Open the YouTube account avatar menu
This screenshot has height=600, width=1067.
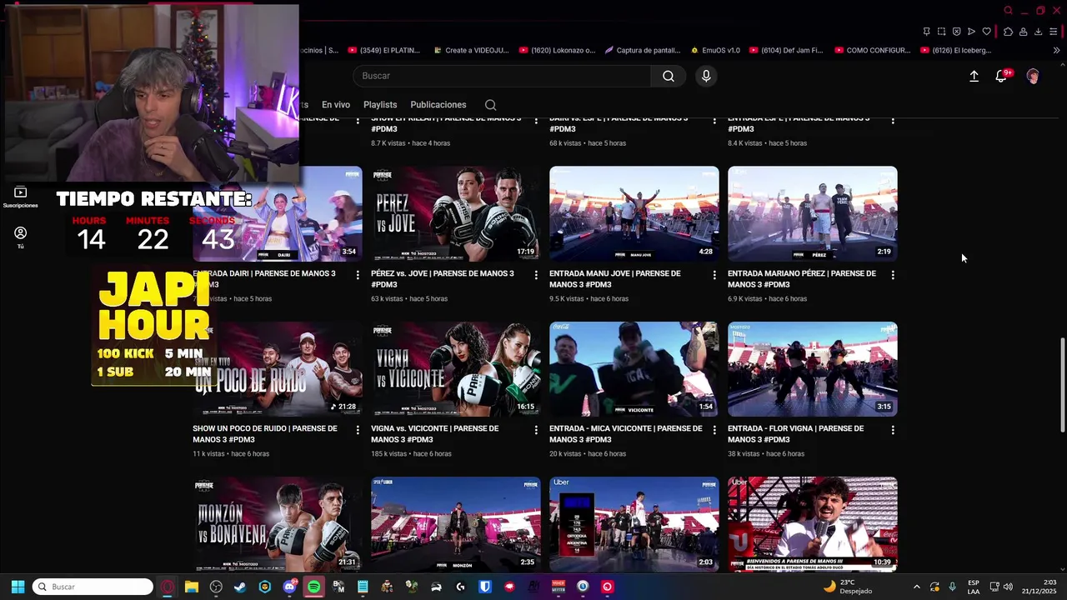[x=1033, y=76]
